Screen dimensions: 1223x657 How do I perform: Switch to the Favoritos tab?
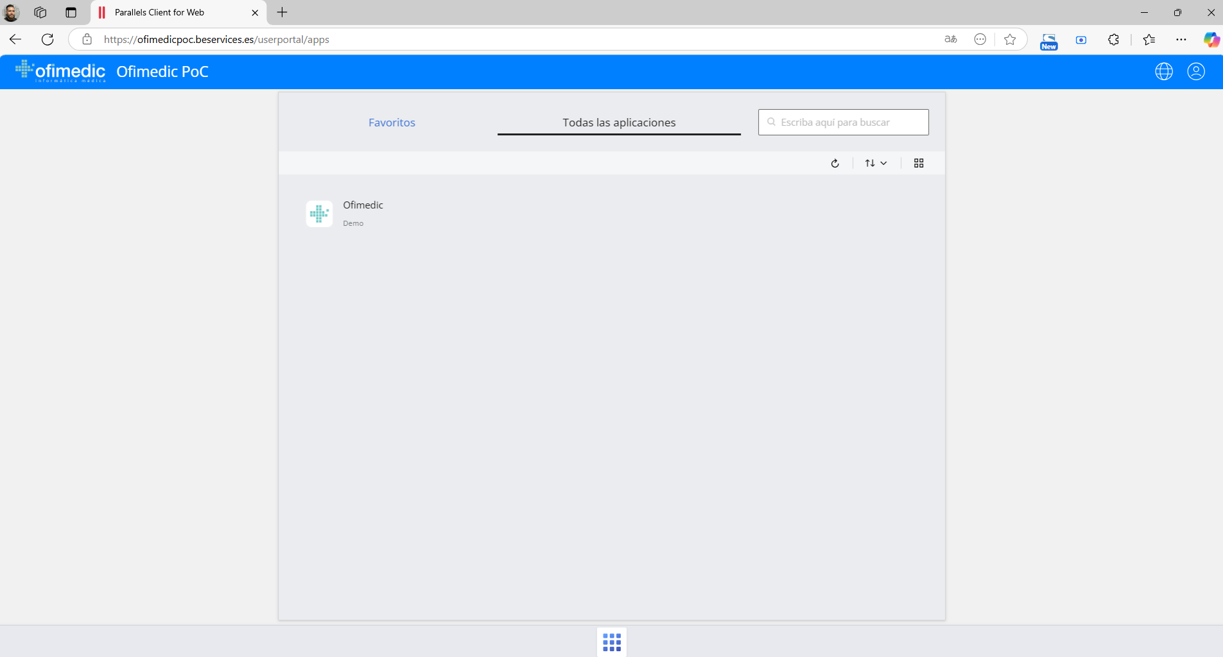pos(392,123)
